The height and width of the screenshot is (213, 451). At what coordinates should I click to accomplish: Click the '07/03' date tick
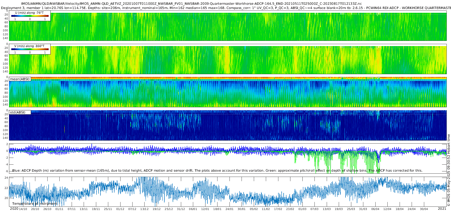coord(314,209)
